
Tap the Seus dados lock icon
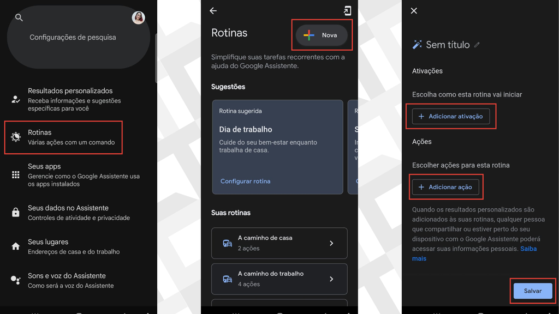16,212
